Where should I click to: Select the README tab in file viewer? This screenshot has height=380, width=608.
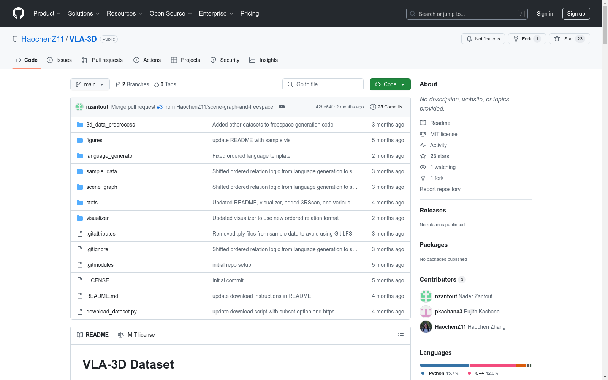(x=93, y=335)
